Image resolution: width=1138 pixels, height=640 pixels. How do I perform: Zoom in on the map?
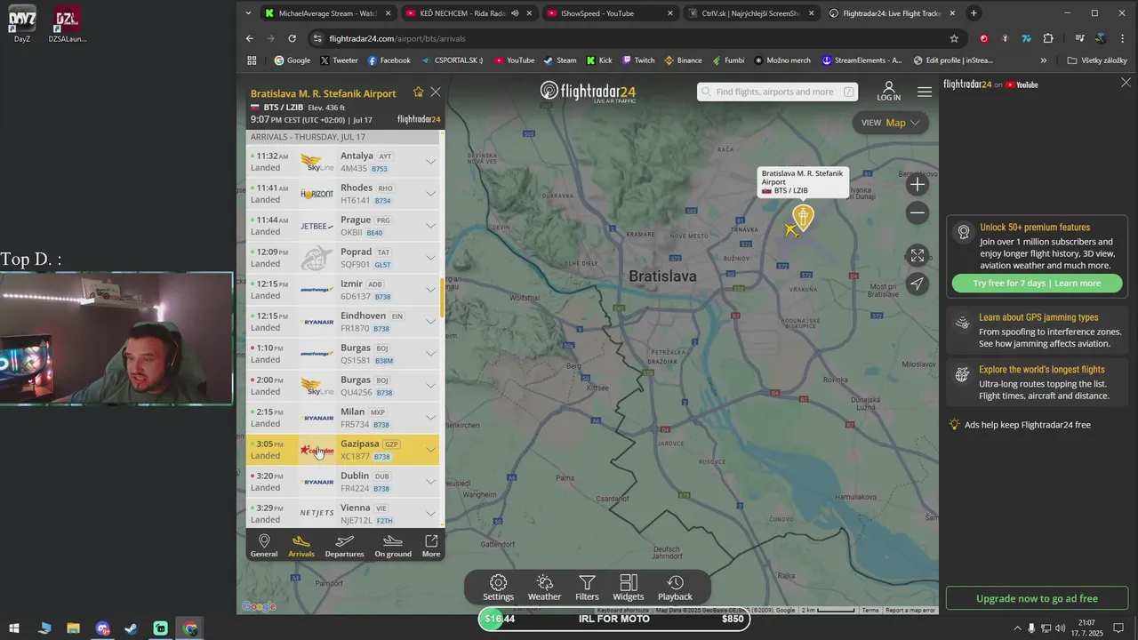coord(918,185)
